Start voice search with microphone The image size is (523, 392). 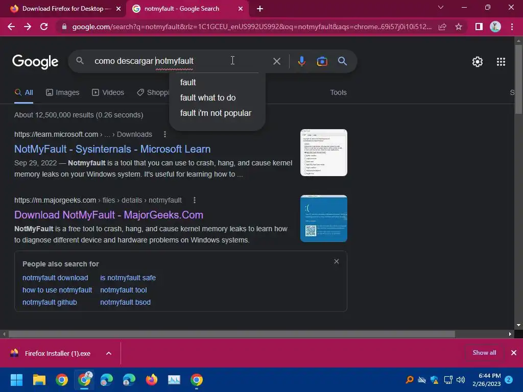[x=301, y=61]
